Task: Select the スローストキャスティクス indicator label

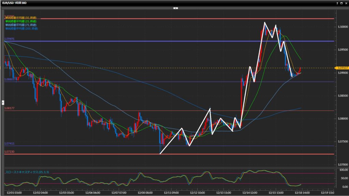Action: coord(27,172)
